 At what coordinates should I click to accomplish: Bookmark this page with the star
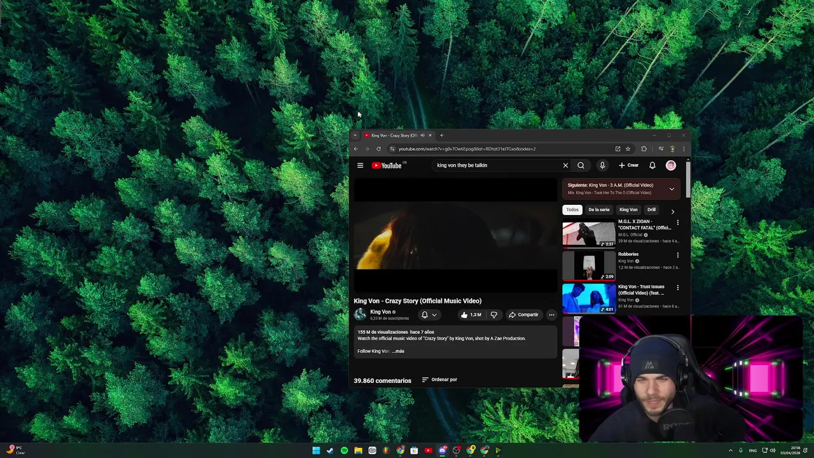click(x=628, y=149)
